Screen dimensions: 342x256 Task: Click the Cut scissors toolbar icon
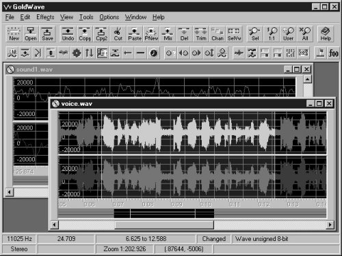pos(118,34)
